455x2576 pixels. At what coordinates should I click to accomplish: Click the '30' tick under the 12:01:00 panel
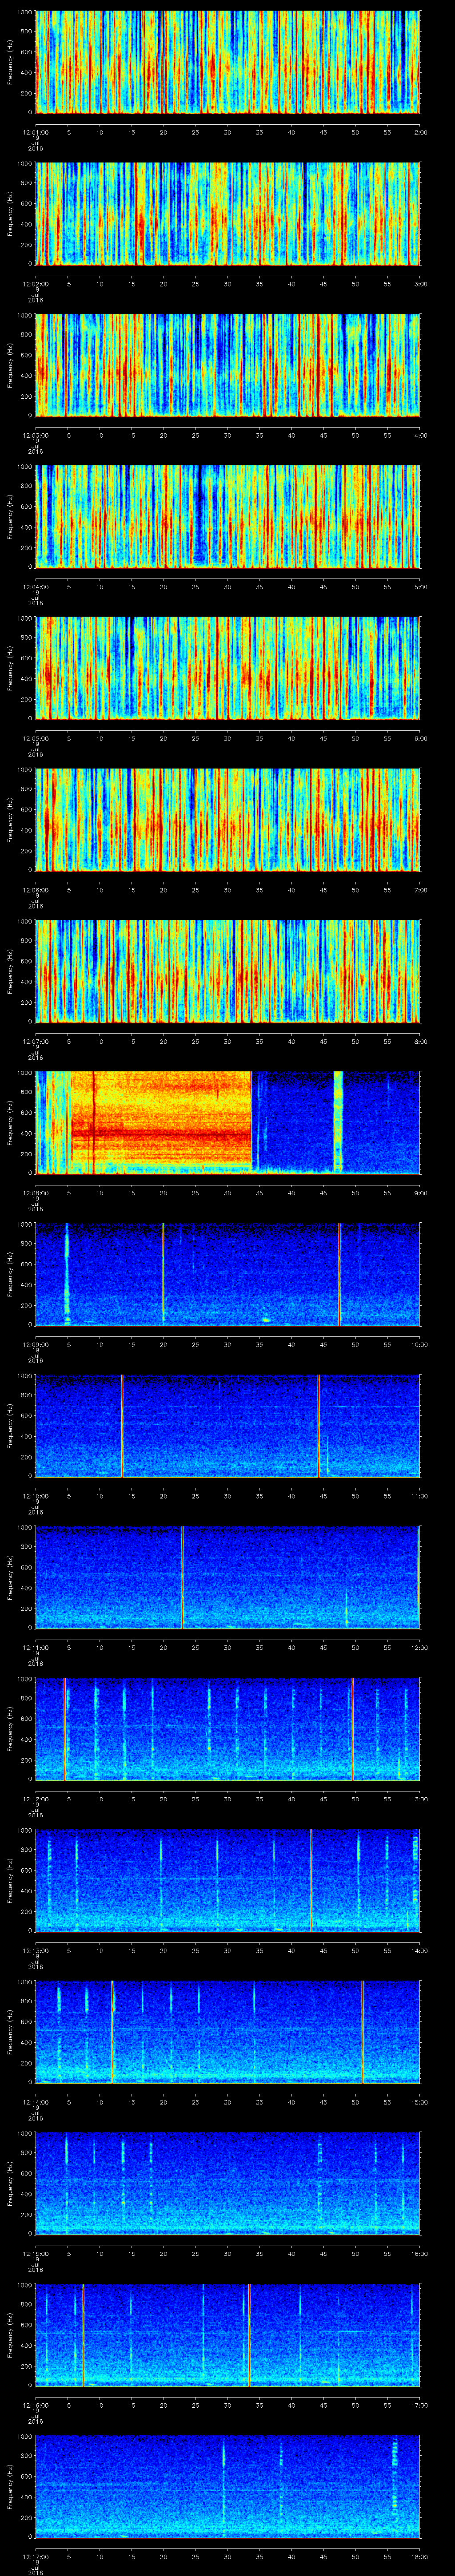click(x=228, y=132)
